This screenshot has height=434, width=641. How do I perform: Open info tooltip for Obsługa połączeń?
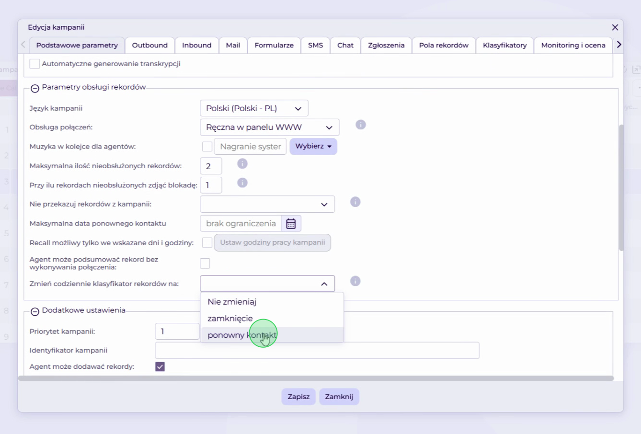361,125
